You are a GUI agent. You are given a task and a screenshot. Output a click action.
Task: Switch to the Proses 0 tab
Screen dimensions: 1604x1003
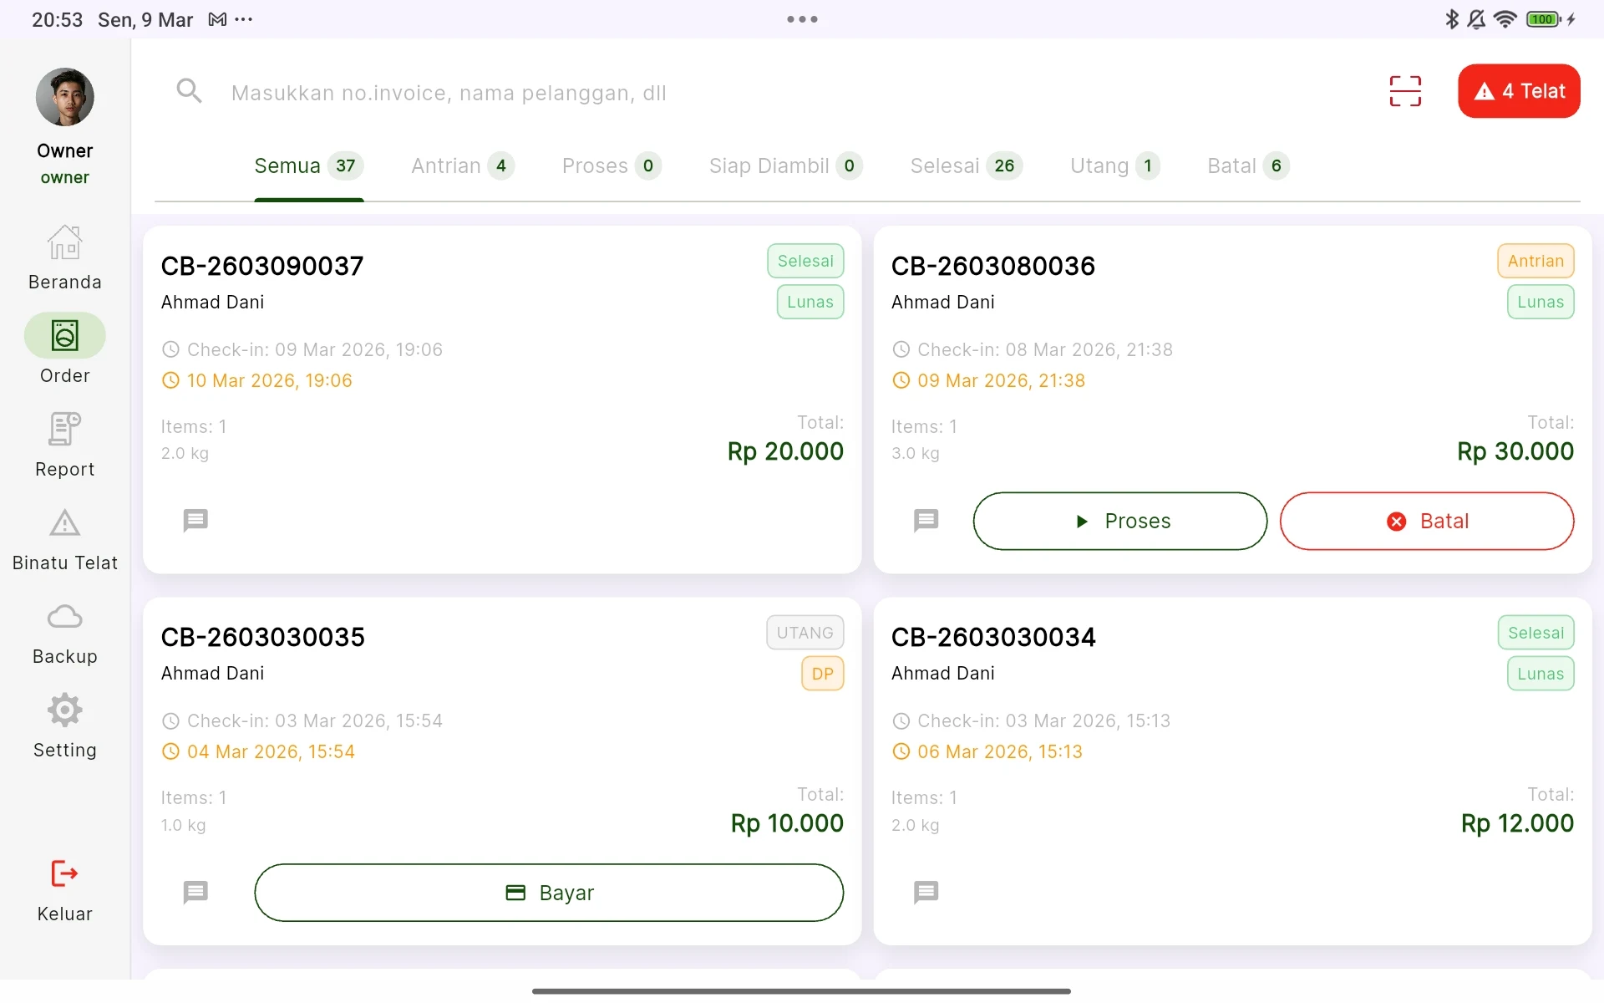(612, 166)
